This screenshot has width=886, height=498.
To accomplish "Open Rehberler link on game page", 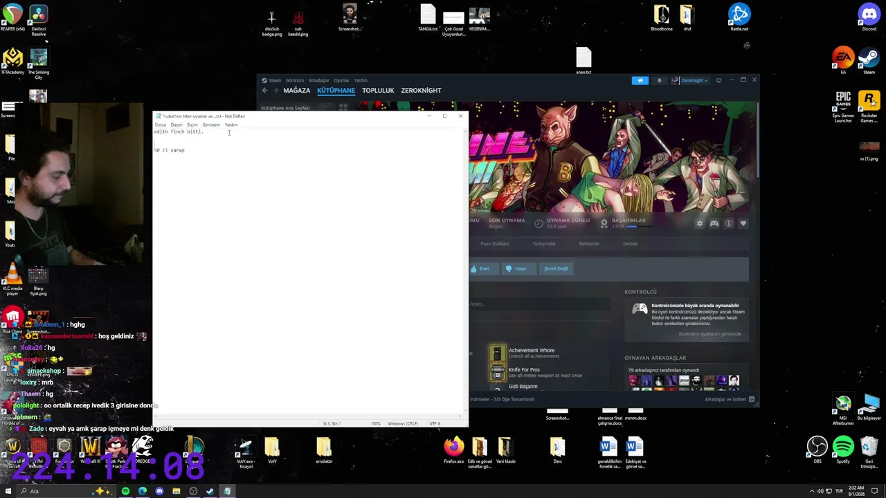I will (589, 243).
